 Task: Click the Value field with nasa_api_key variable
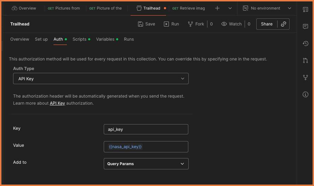click(x=146, y=147)
